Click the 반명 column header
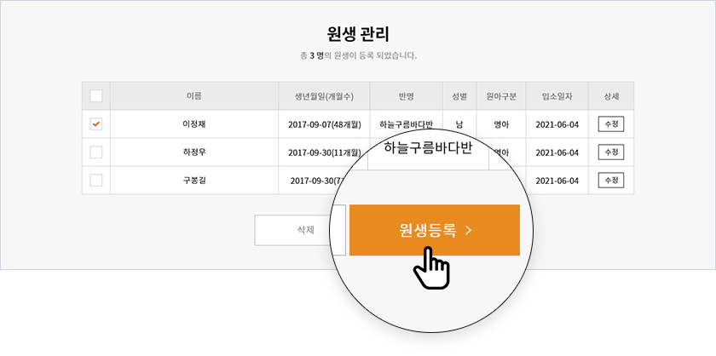Screen dimensions: 716x356 pyautogui.click(x=406, y=96)
